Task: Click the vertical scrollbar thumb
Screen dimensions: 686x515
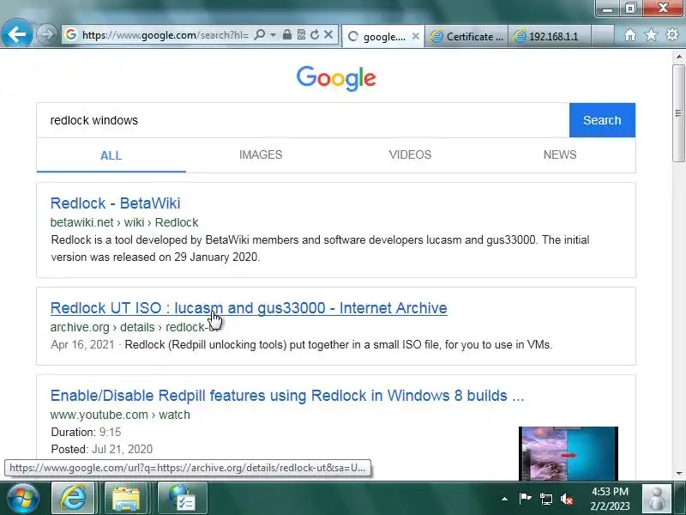Action: (678, 113)
